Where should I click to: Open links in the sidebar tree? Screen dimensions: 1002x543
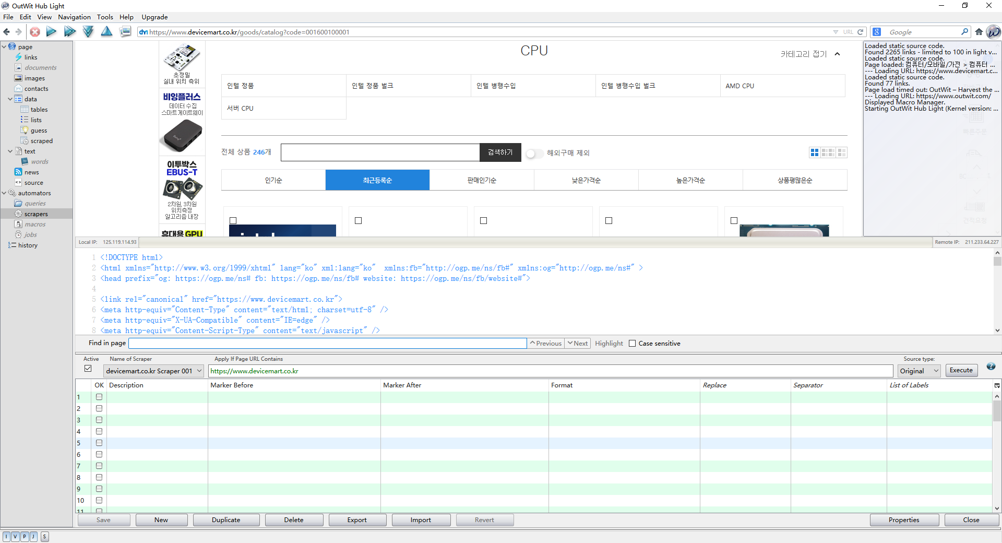(31, 57)
